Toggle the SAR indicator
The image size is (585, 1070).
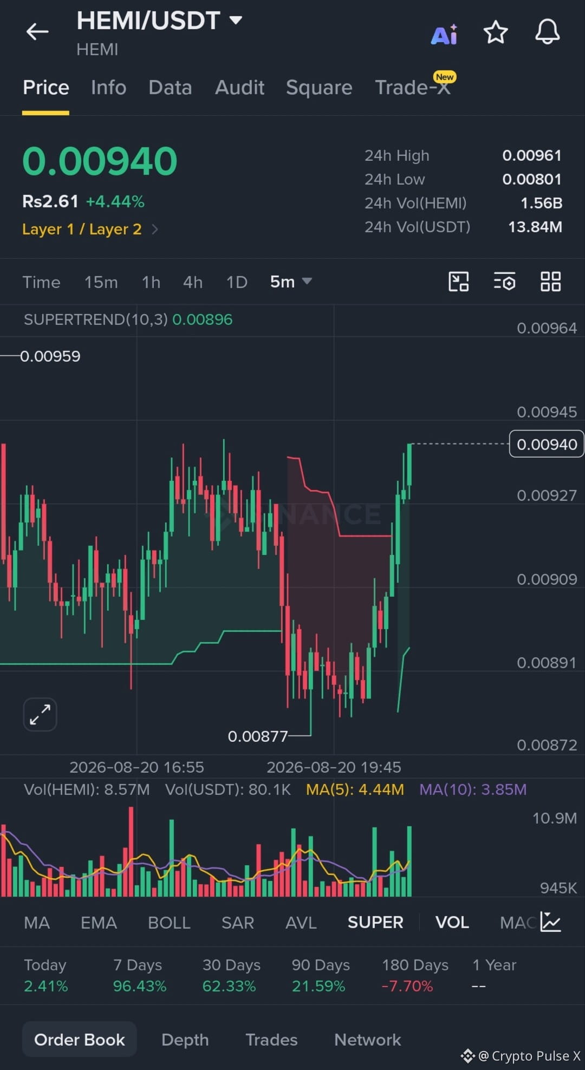(237, 923)
